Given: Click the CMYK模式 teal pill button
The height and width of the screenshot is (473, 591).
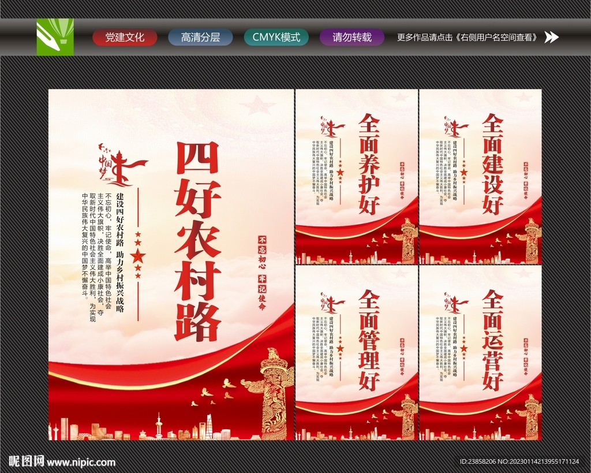Looking at the screenshot, I should click(x=276, y=38).
